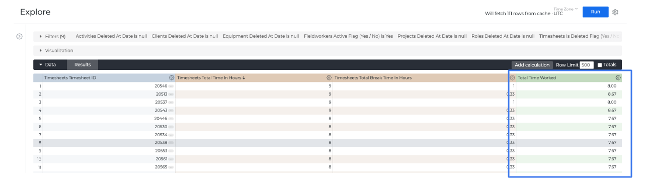Open the ellipsis actions beside ID 20537
645x184 pixels.
click(171, 102)
